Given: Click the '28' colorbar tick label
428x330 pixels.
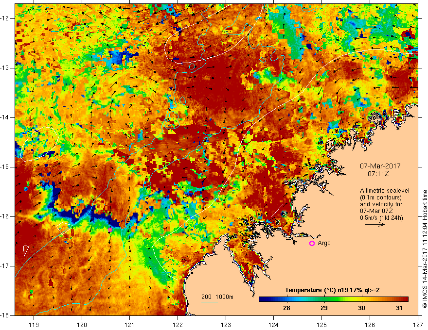Looking at the screenshot, I should 286,308.
